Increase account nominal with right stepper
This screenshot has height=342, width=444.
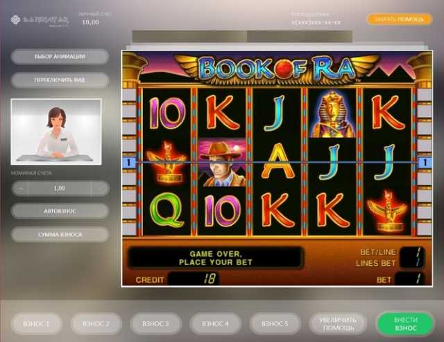tap(100, 188)
